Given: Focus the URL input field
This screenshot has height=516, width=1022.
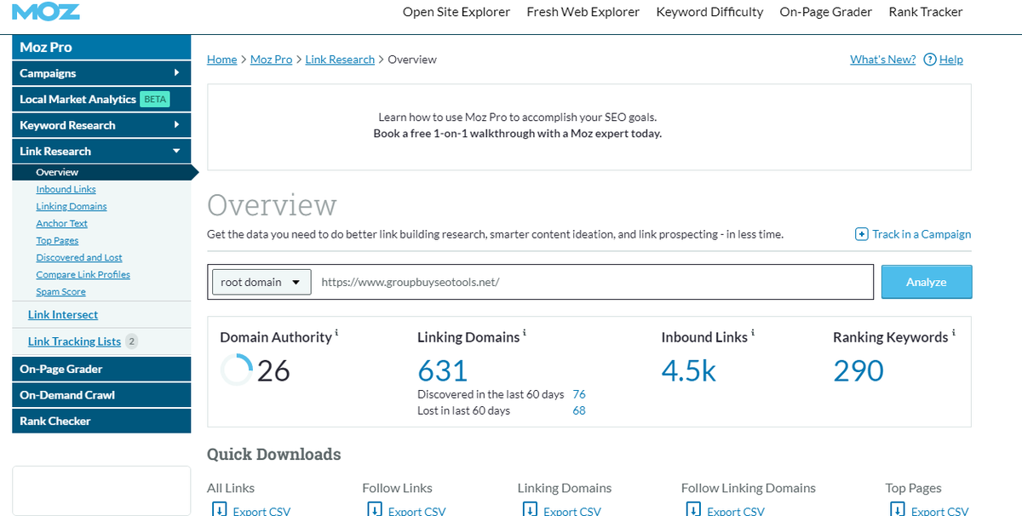Looking at the screenshot, I should 592,282.
